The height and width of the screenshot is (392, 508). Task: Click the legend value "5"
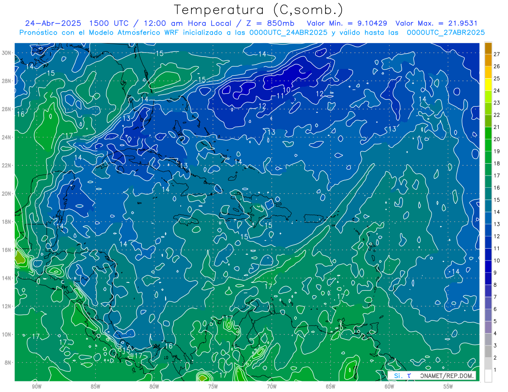click(495, 321)
